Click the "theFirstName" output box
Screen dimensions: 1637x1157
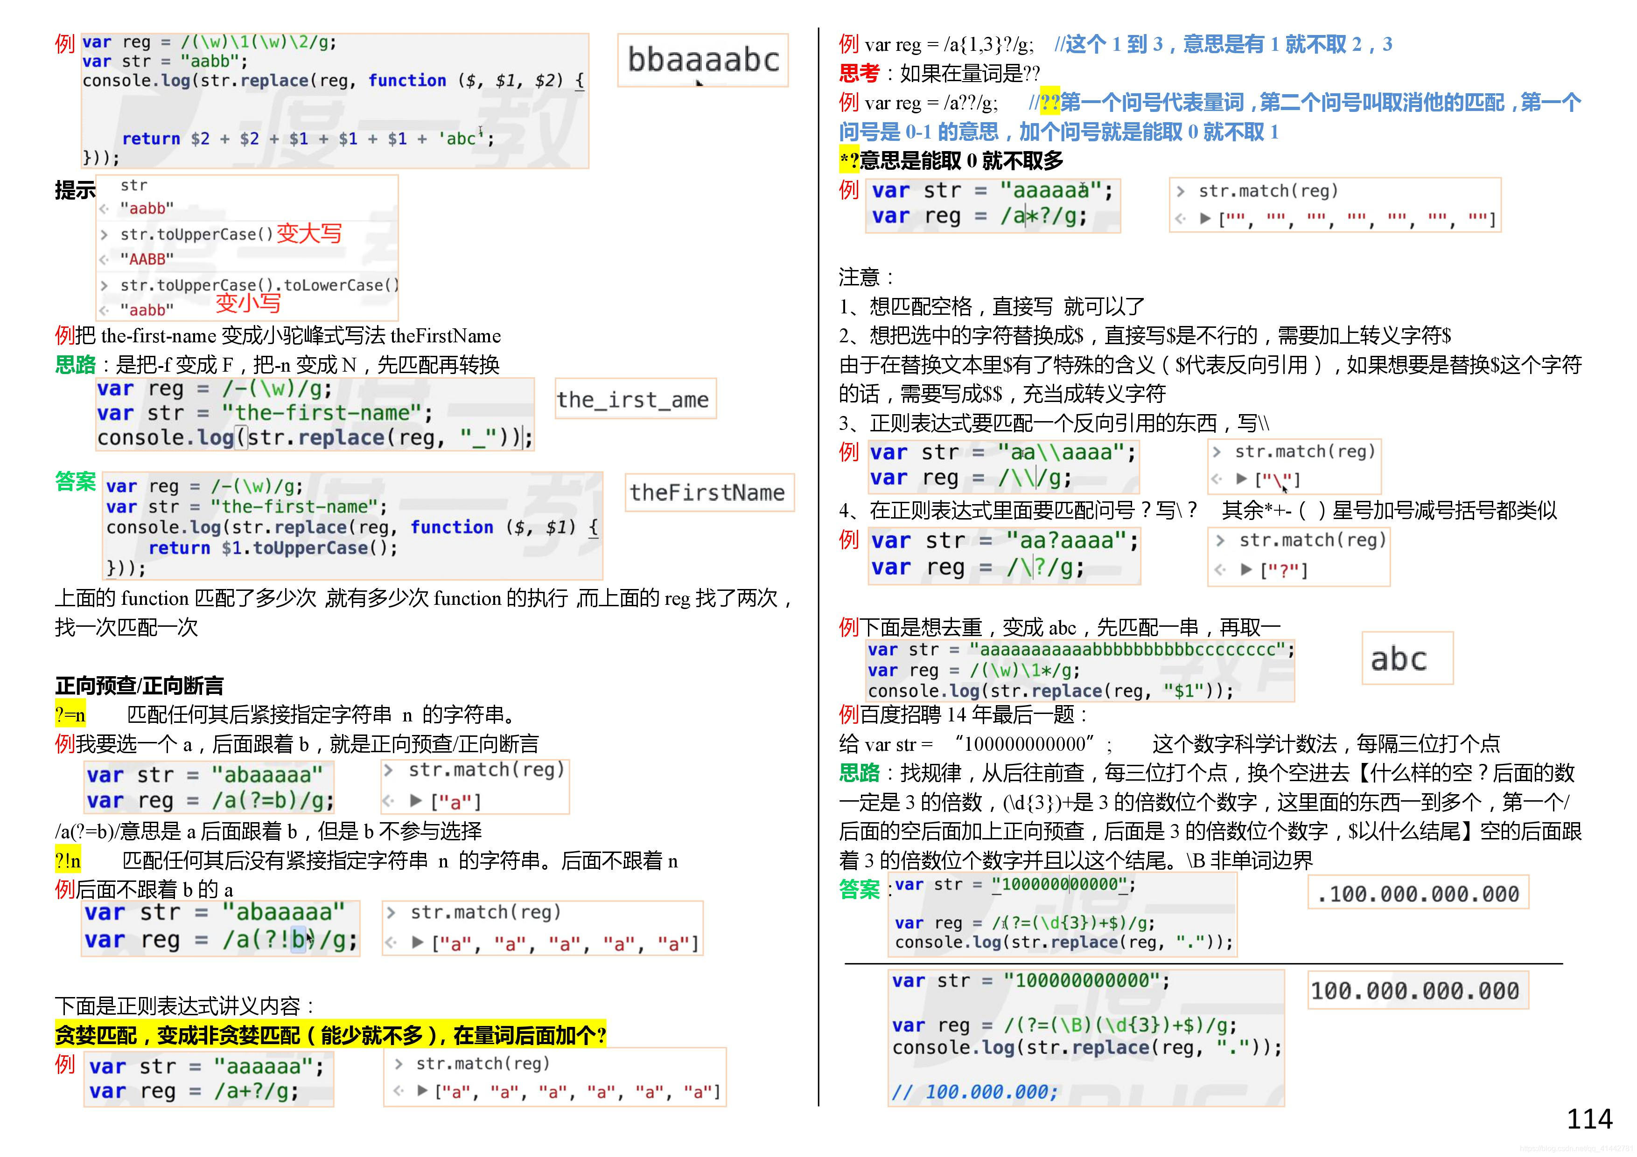coord(709,492)
